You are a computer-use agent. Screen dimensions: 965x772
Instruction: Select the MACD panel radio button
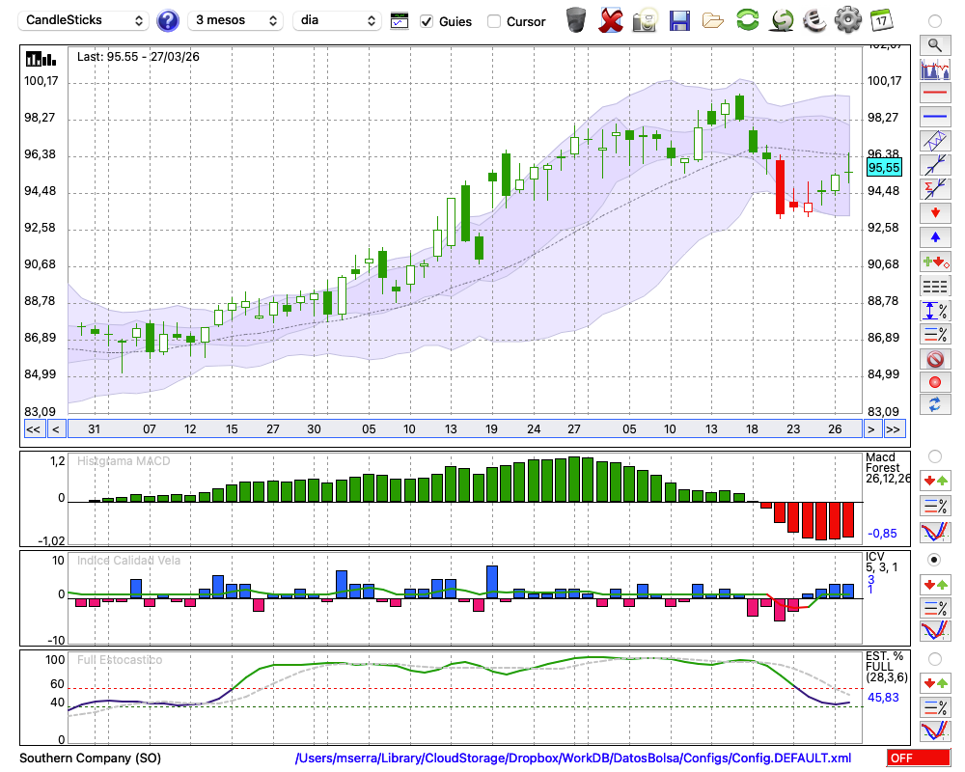(935, 456)
